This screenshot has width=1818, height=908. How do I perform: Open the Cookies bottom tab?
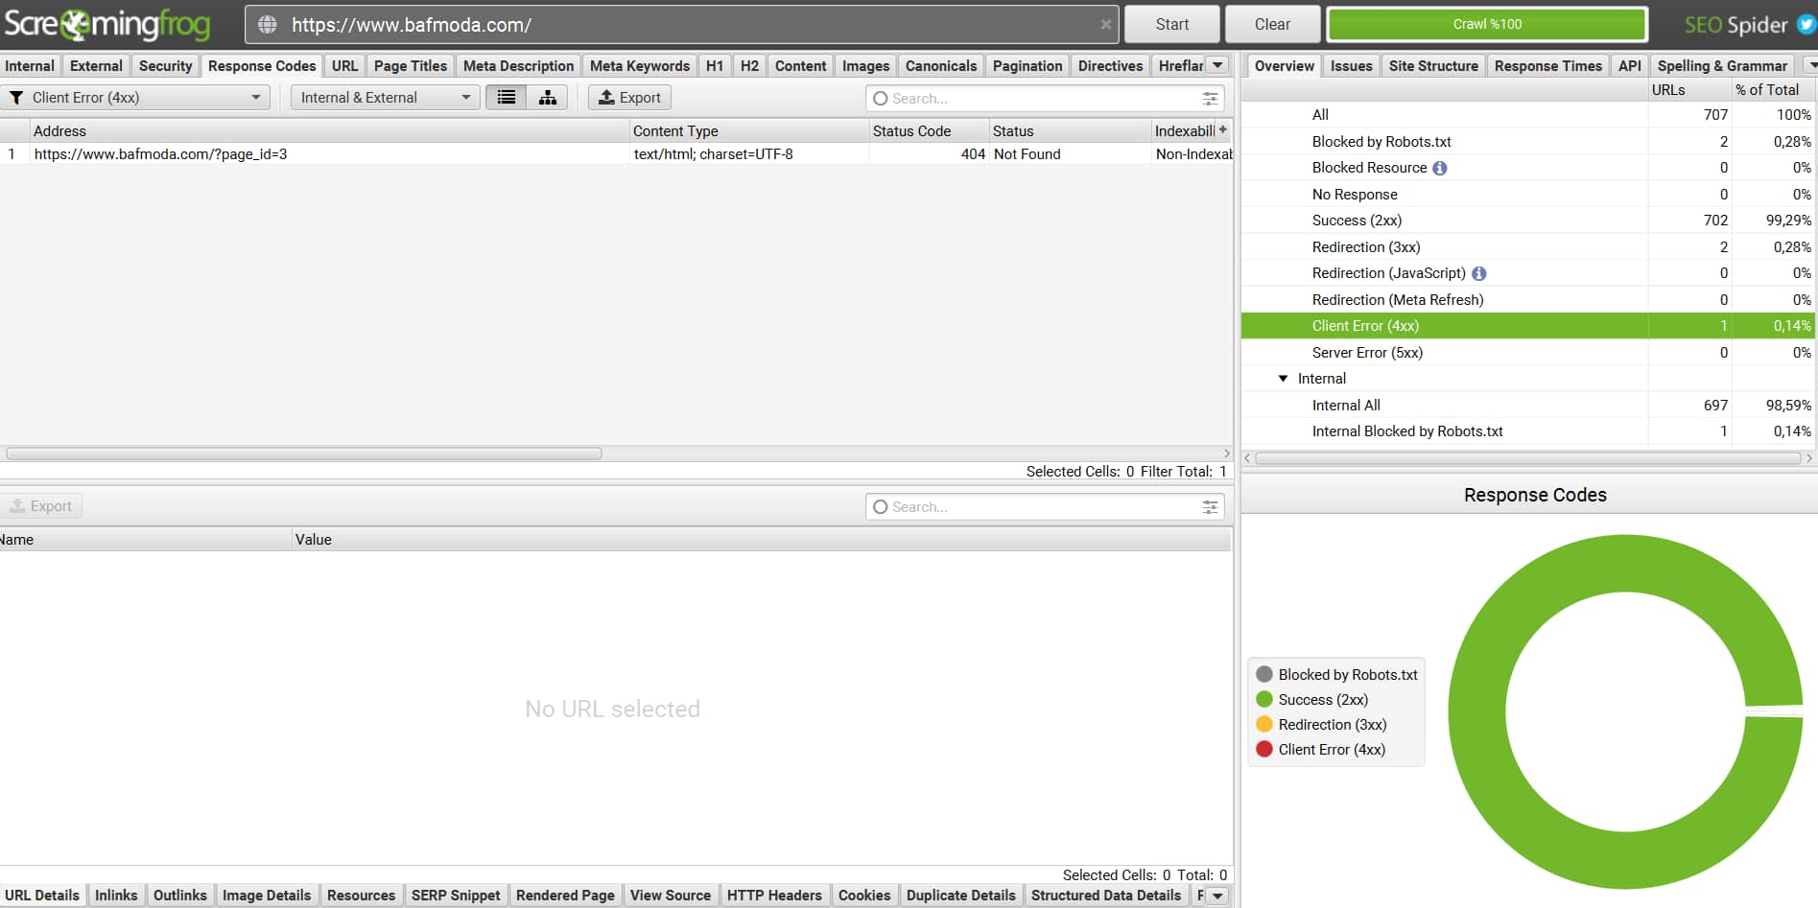click(863, 896)
